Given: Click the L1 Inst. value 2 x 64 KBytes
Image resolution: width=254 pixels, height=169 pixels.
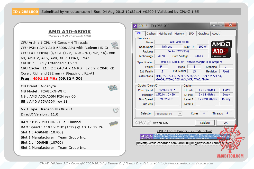Looking at the screenshot, I should pyautogui.click(x=207, y=94).
